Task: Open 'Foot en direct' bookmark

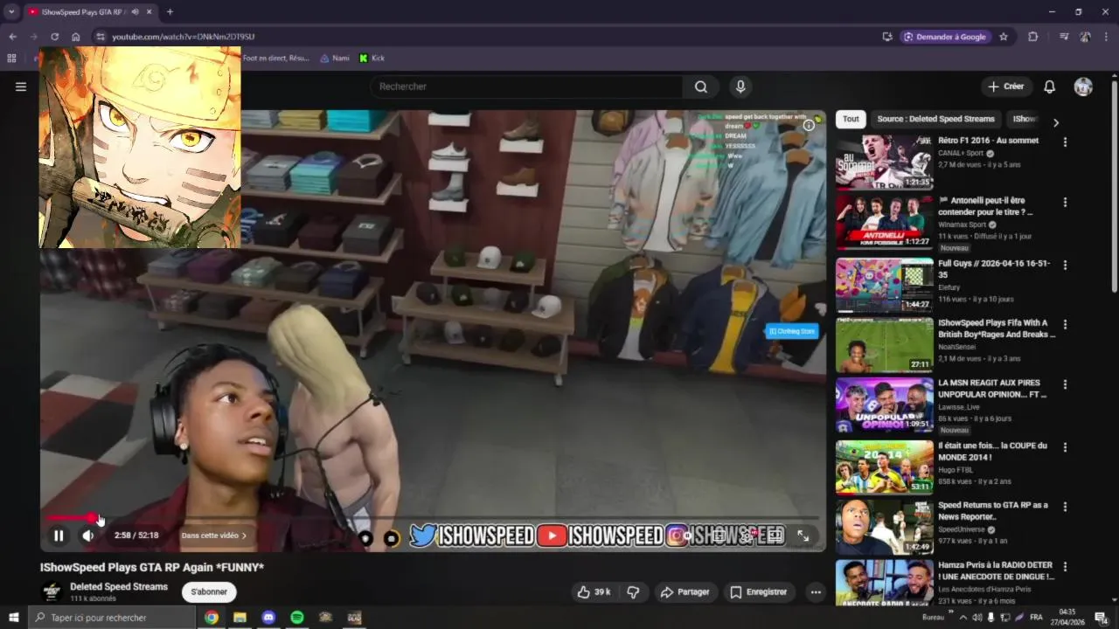Action: 275,59
